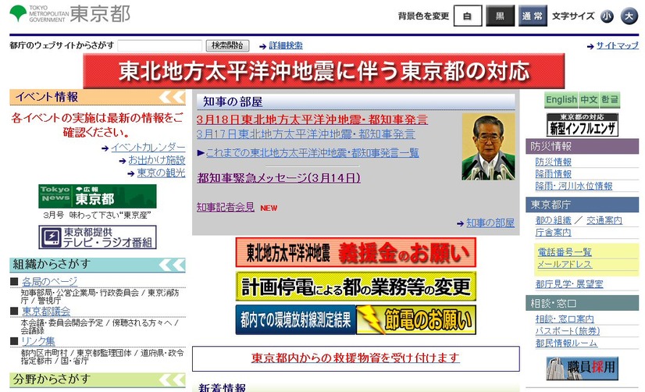
Task: Open the テレビ・ラジオ番組 banner
Action: (x=98, y=237)
